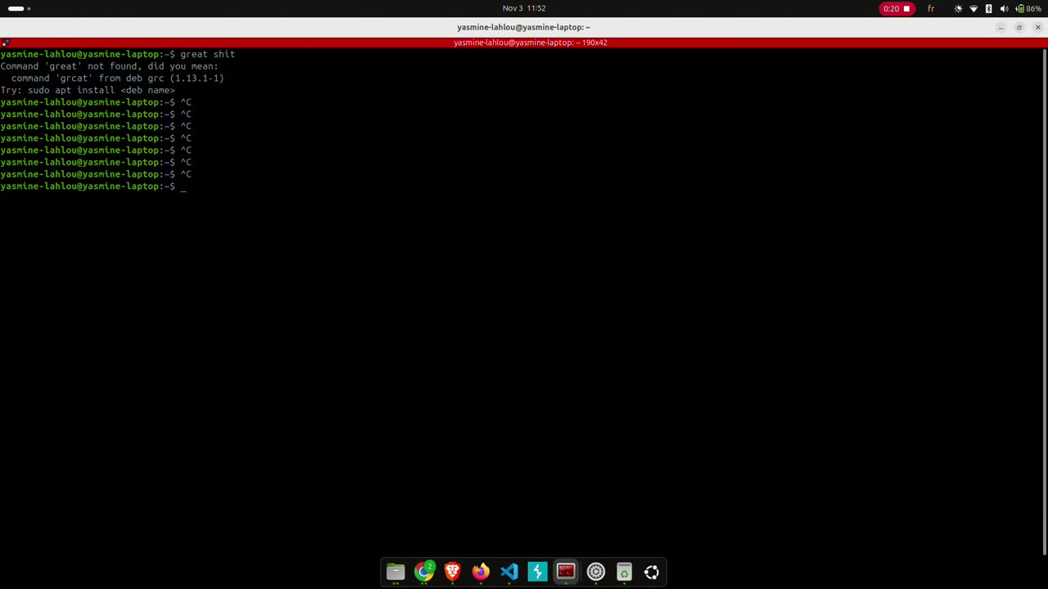Open the gear settings app in the dock
Screen dimensions: 1048x589
pos(595,572)
